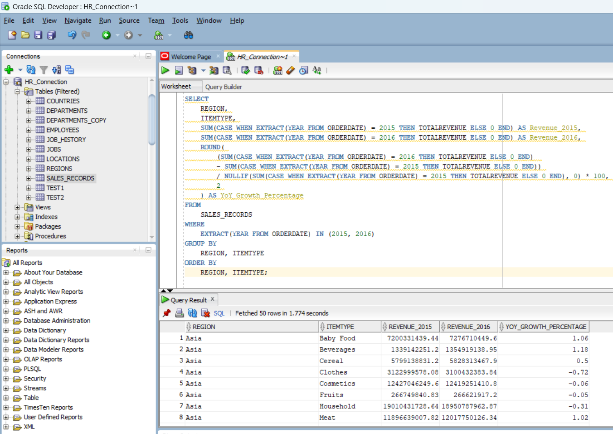Expand the EMPLOYEES table node

(x=28, y=130)
